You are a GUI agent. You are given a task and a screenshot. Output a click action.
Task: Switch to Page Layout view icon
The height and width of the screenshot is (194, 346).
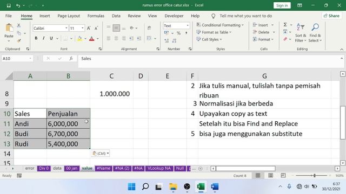tap(270, 176)
